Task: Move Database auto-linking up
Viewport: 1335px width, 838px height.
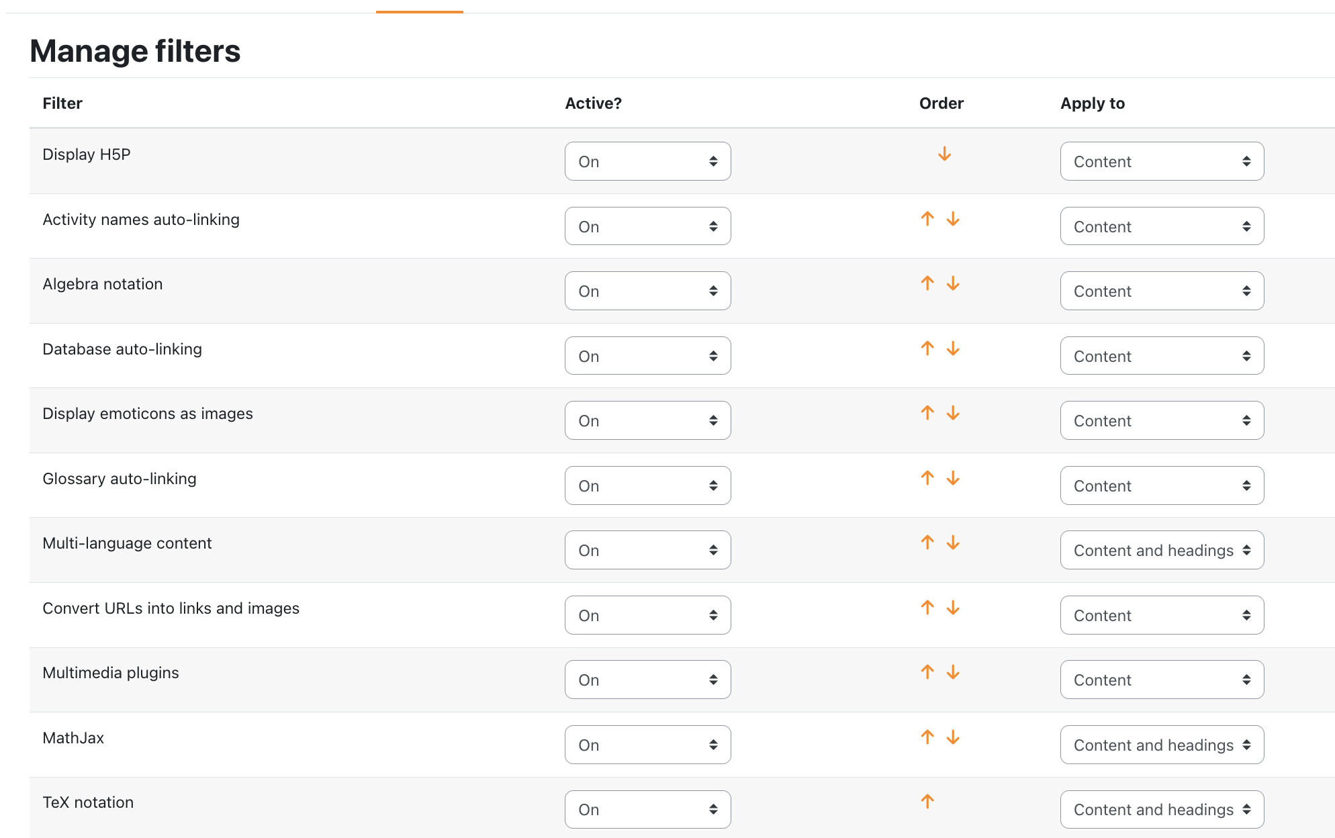Action: coord(927,348)
